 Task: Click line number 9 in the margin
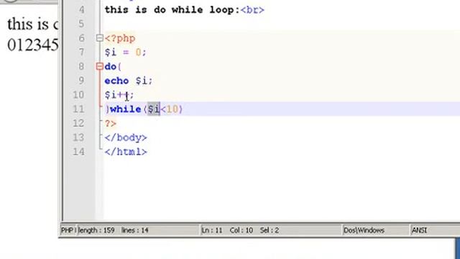click(x=81, y=81)
